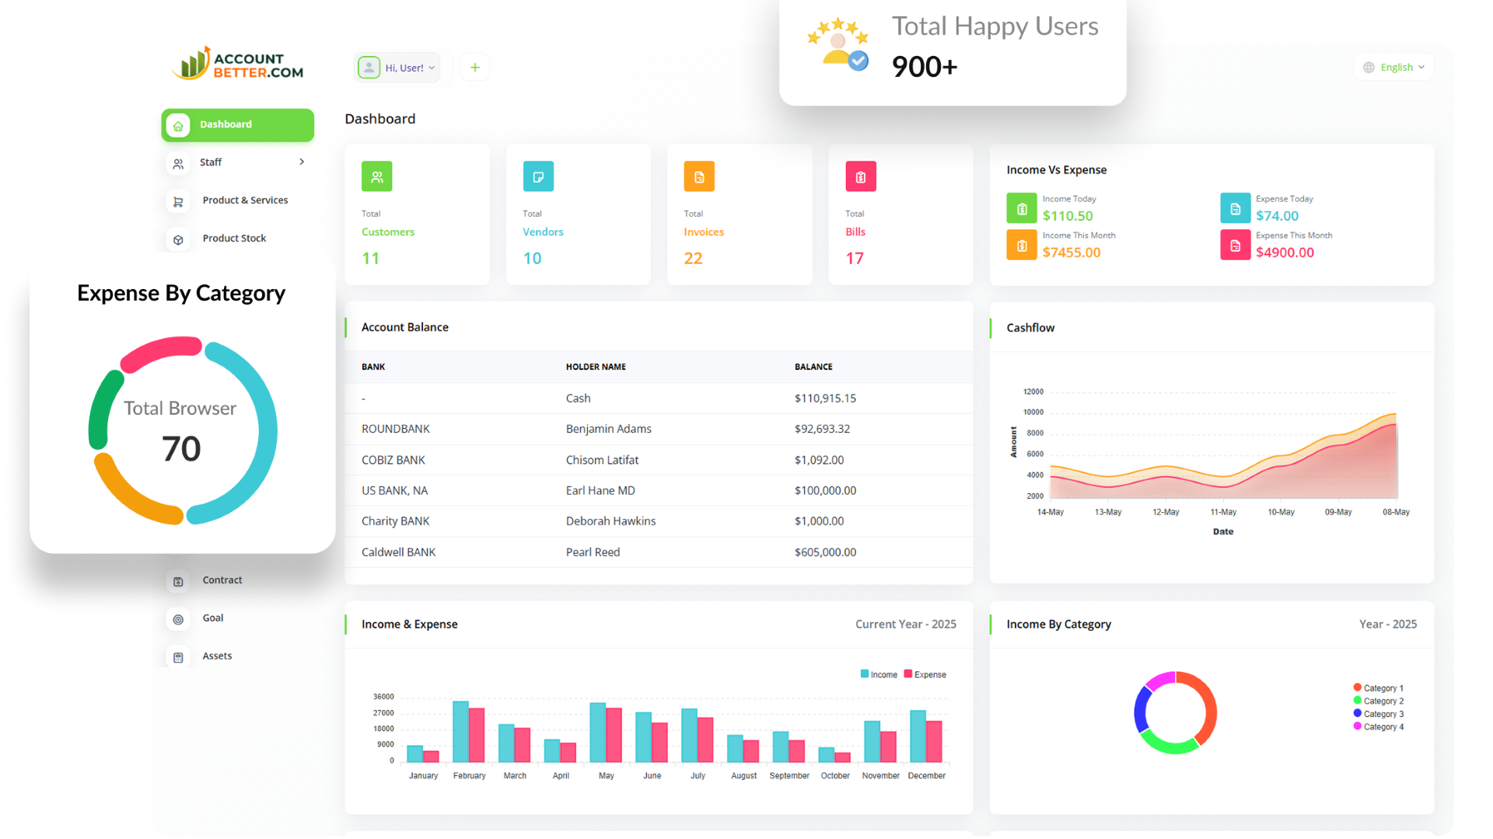Expand the Staff menu chevron
Viewport: 1493px width, 839px height.
tap(302, 162)
